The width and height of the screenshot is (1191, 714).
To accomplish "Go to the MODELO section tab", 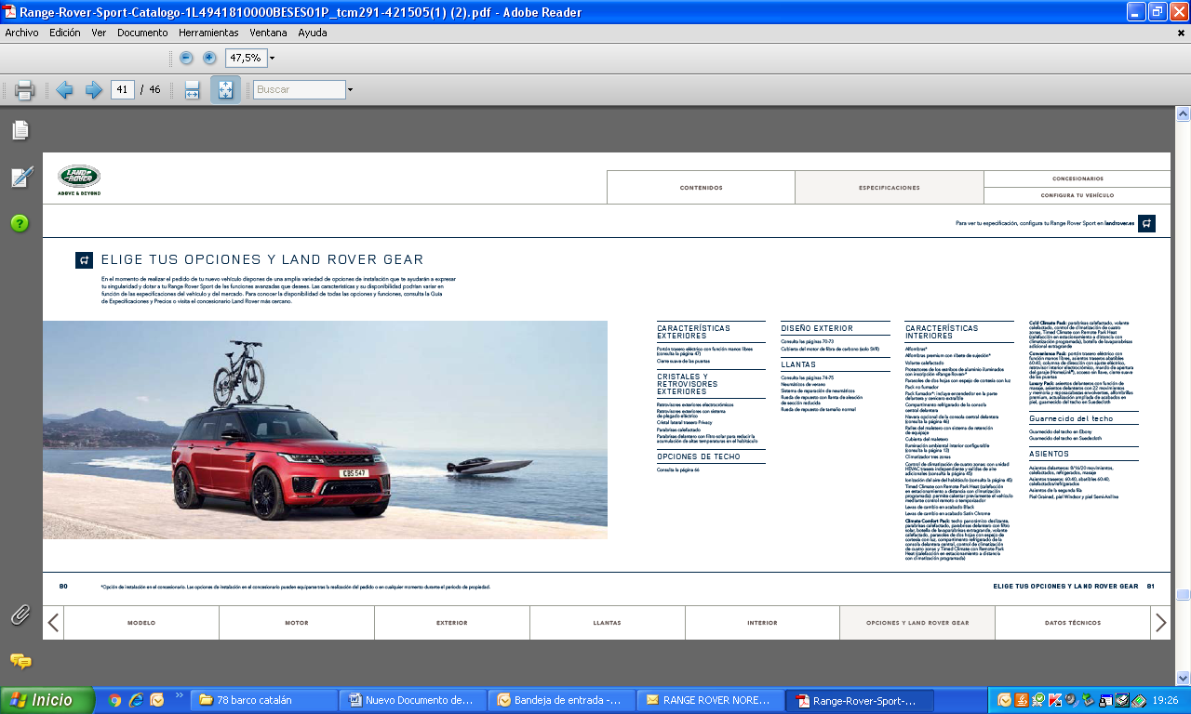I will click(x=141, y=623).
